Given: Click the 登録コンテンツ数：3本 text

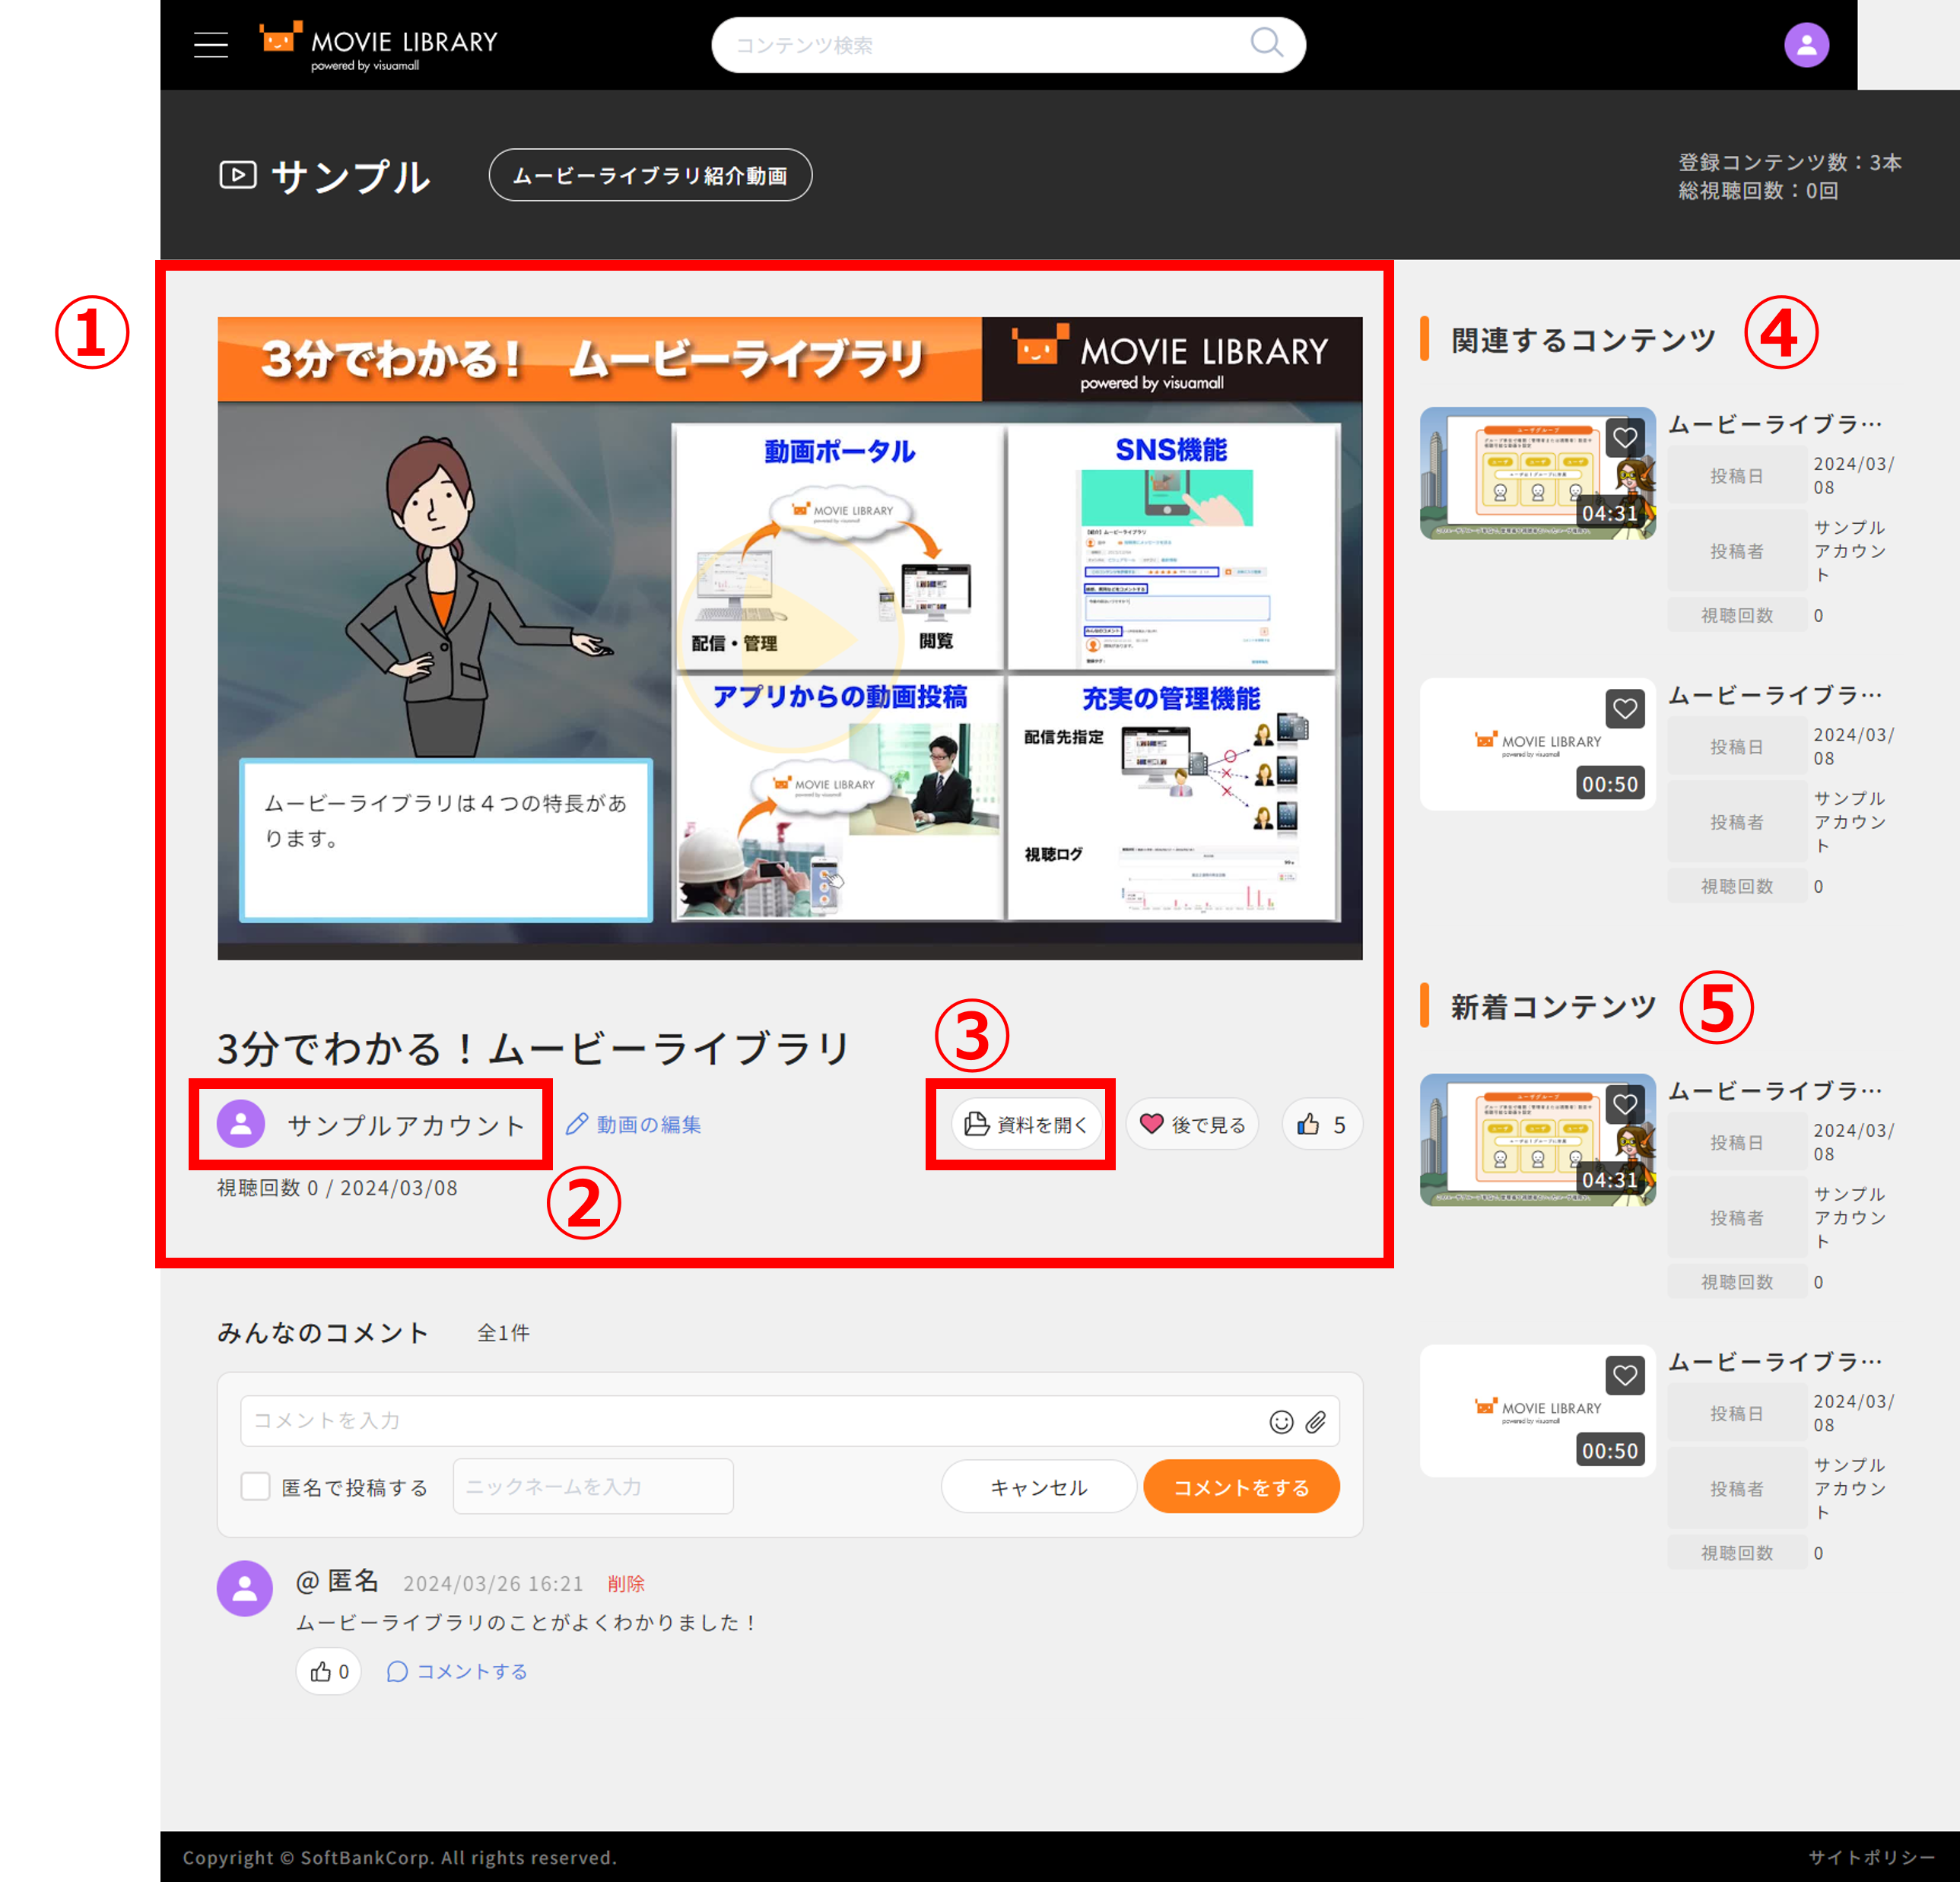Looking at the screenshot, I should (x=1790, y=162).
